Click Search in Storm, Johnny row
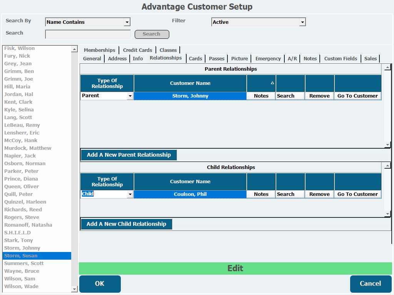The image size is (394, 295). click(290, 96)
